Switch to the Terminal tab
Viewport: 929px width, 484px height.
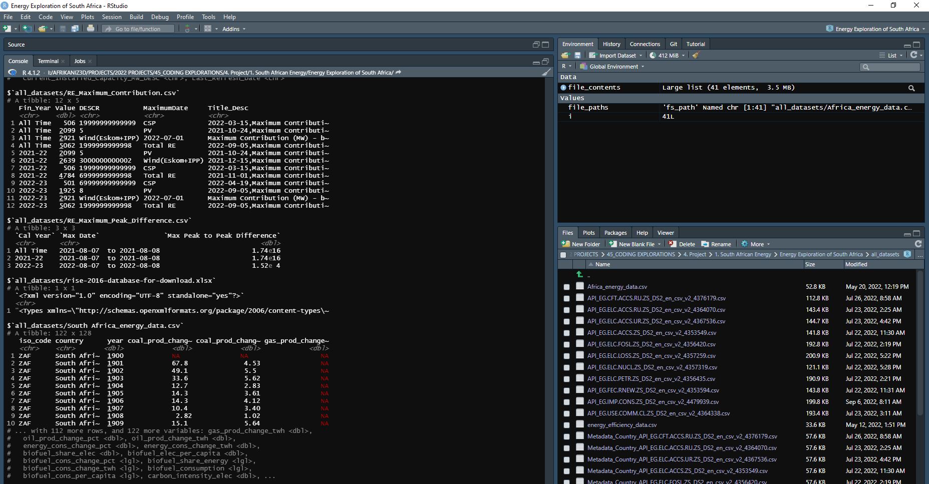coord(48,61)
